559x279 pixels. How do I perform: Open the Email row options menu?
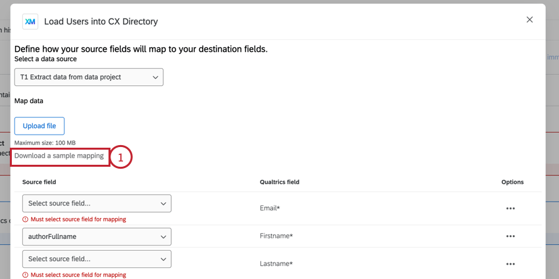point(510,208)
